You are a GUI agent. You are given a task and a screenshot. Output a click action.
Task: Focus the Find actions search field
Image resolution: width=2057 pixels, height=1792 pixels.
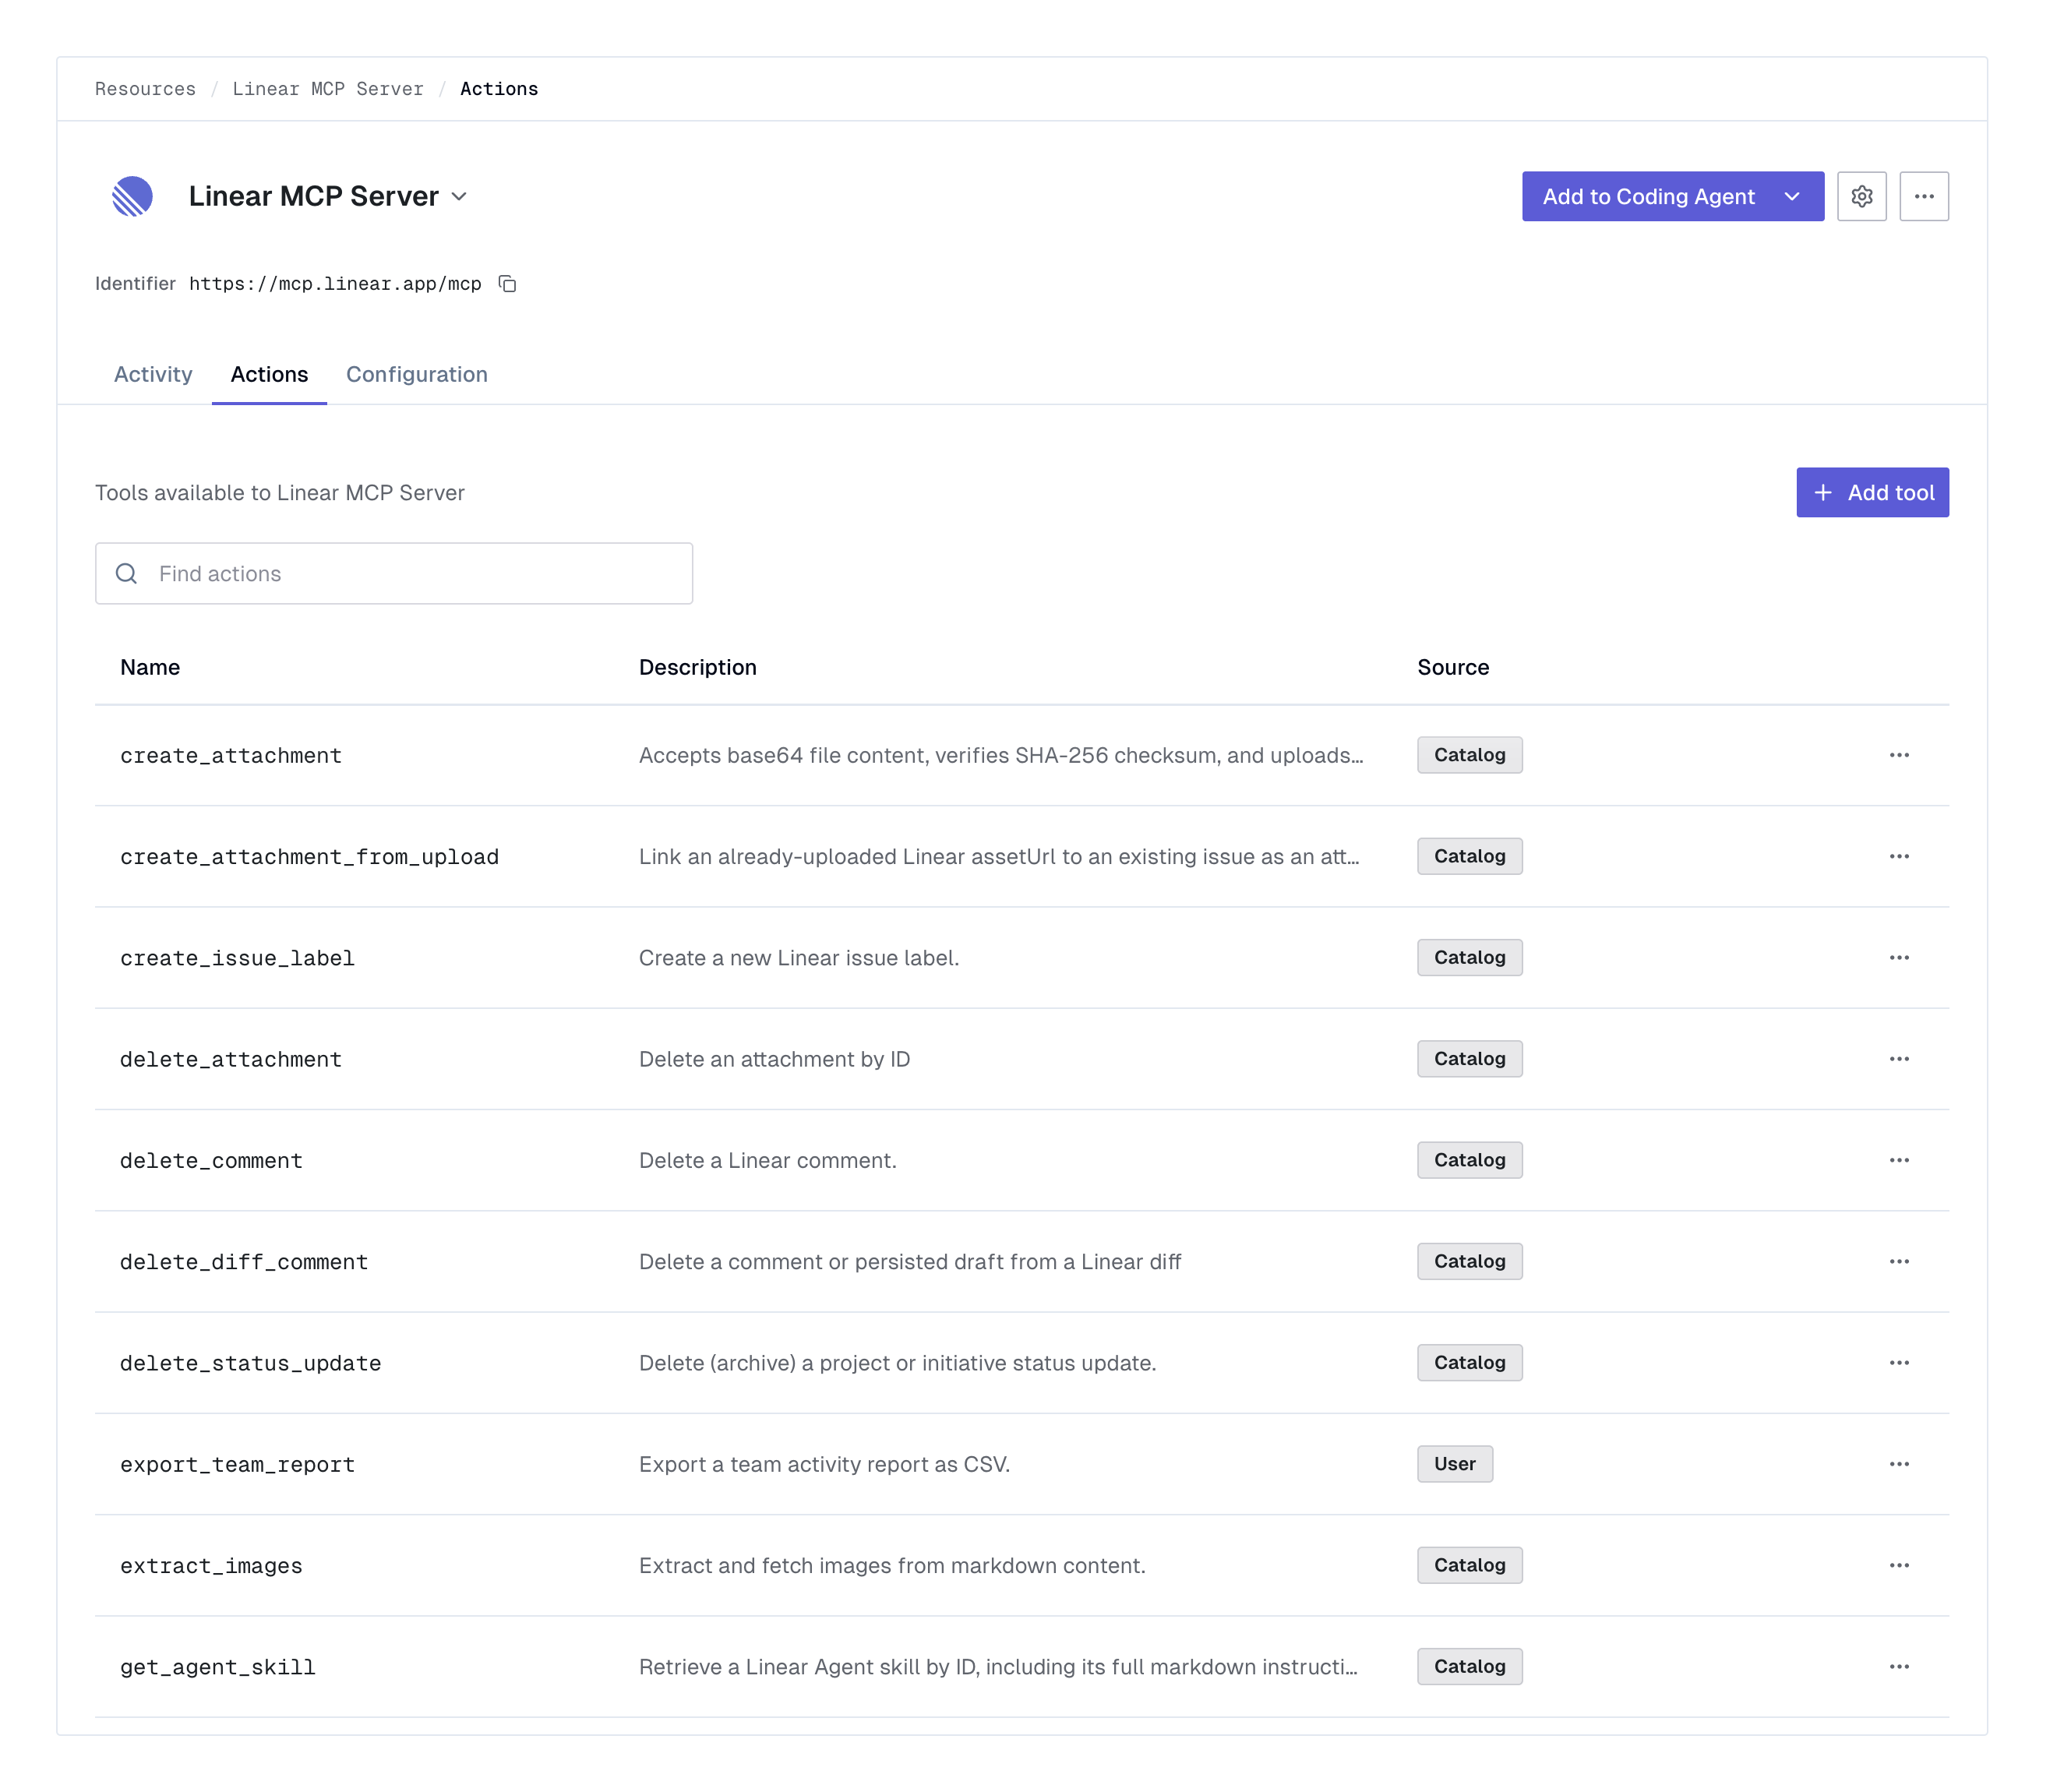394,574
